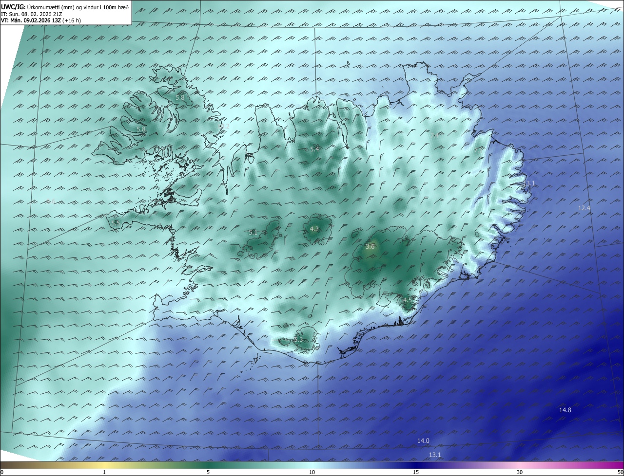Click the 3.6 value label on the map
The height and width of the screenshot is (476, 624).
(370, 246)
